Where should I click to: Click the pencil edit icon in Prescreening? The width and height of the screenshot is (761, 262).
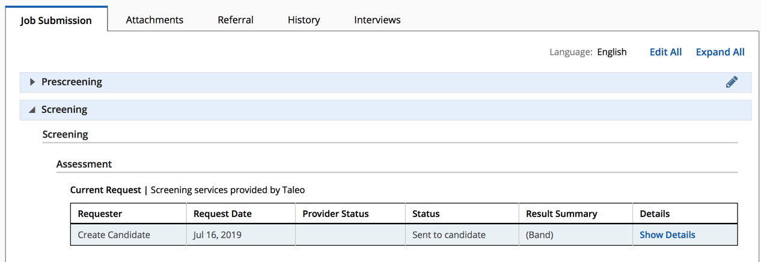pos(732,82)
